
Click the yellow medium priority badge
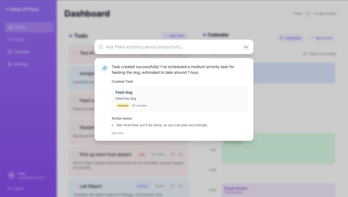point(123,105)
